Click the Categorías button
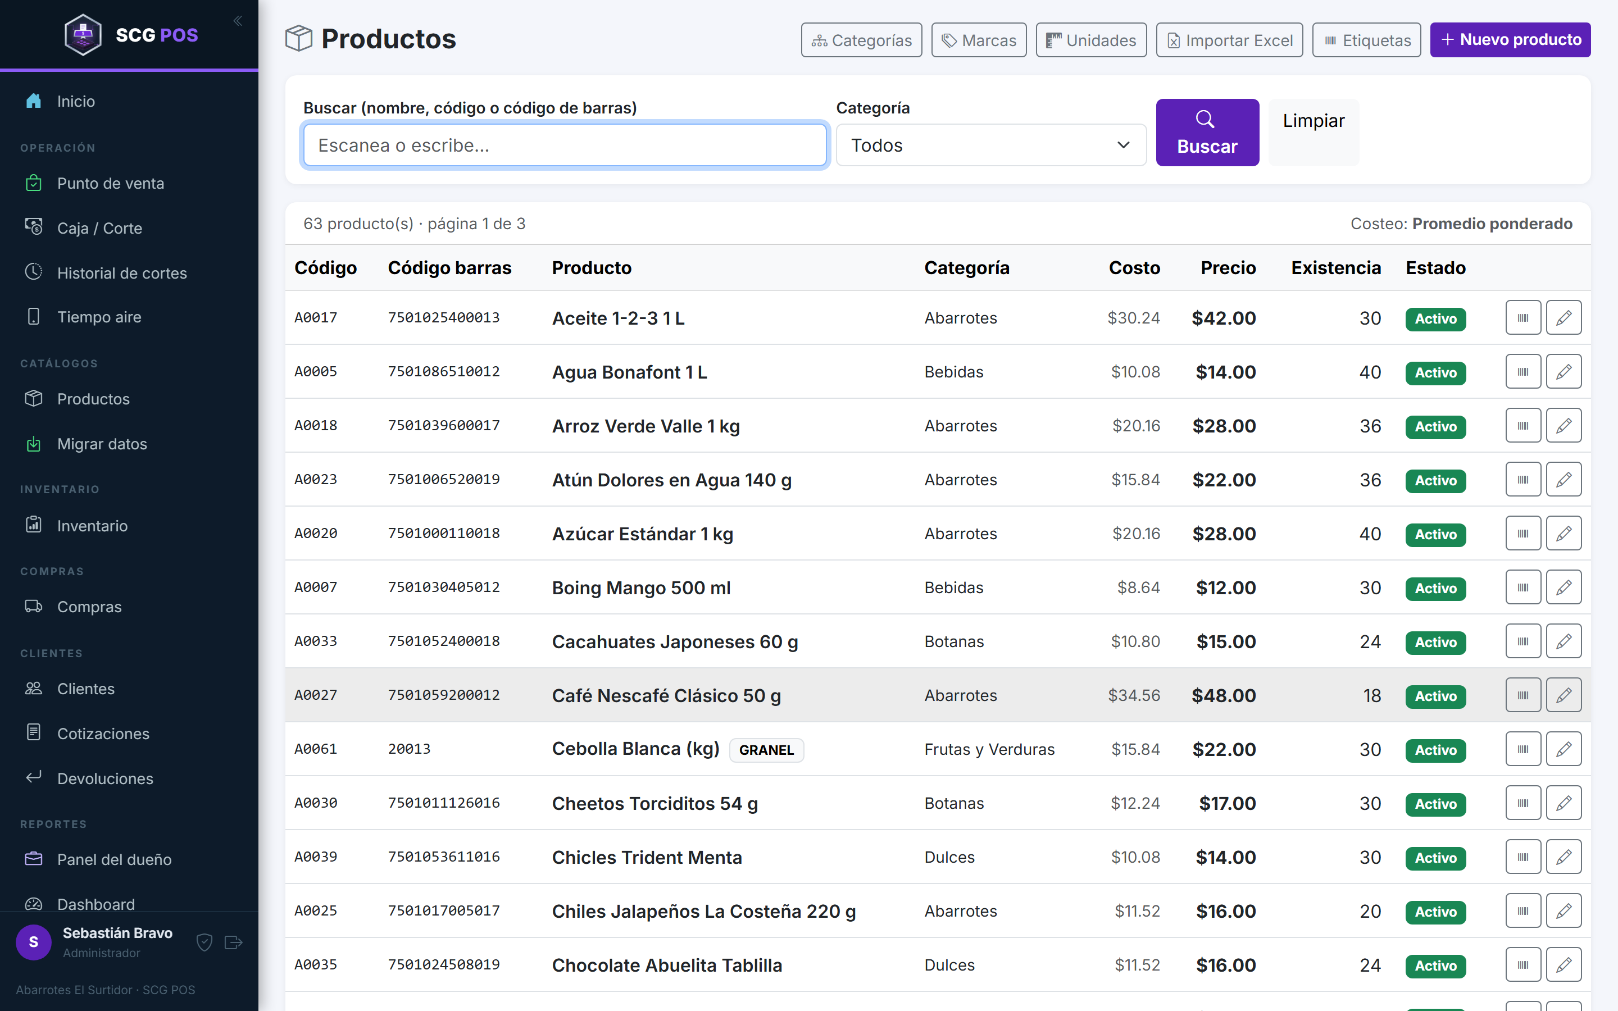Viewport: 1618px width, 1011px height. [861, 40]
